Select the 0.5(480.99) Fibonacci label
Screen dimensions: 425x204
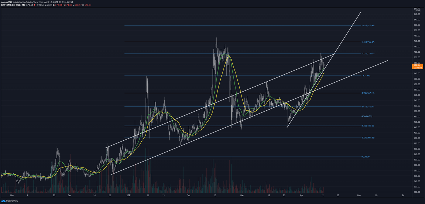[x=367, y=116]
